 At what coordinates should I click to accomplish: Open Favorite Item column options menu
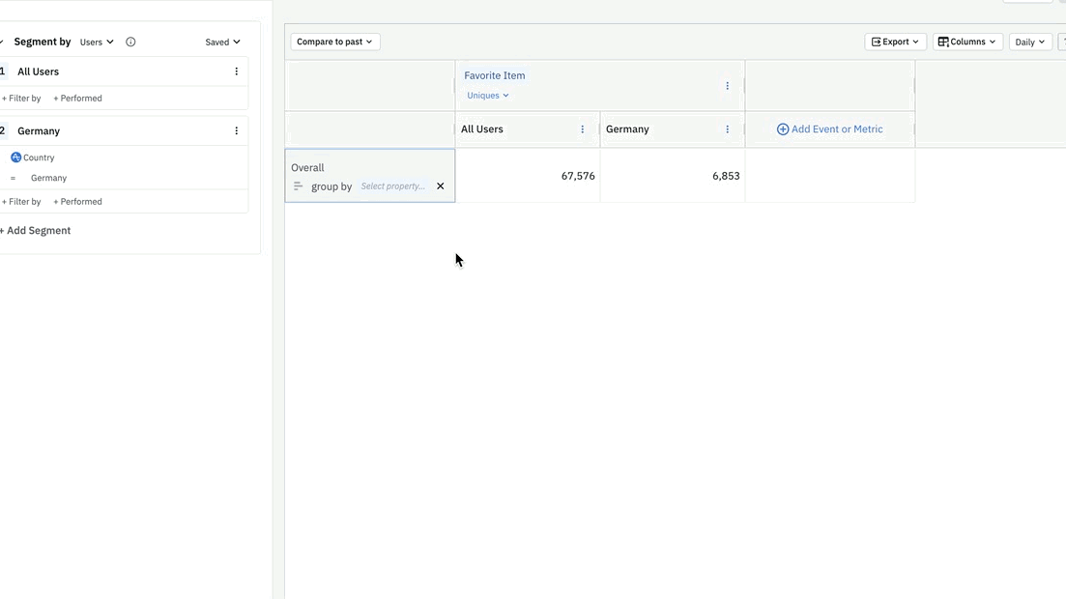point(727,86)
